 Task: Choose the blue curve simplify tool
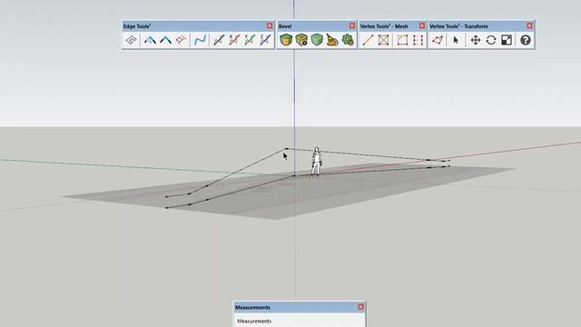click(200, 40)
